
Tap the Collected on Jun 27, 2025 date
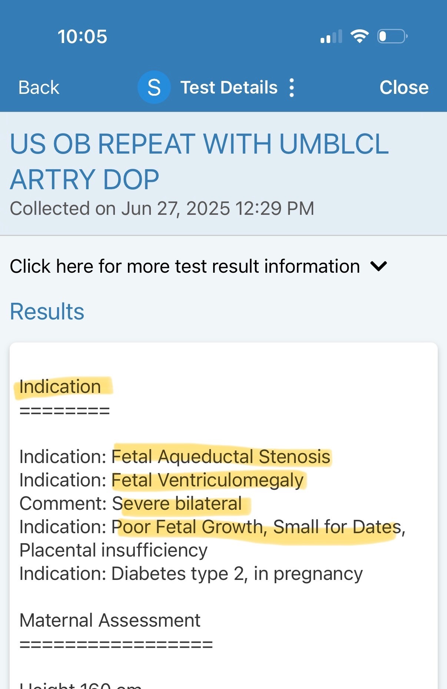162,208
